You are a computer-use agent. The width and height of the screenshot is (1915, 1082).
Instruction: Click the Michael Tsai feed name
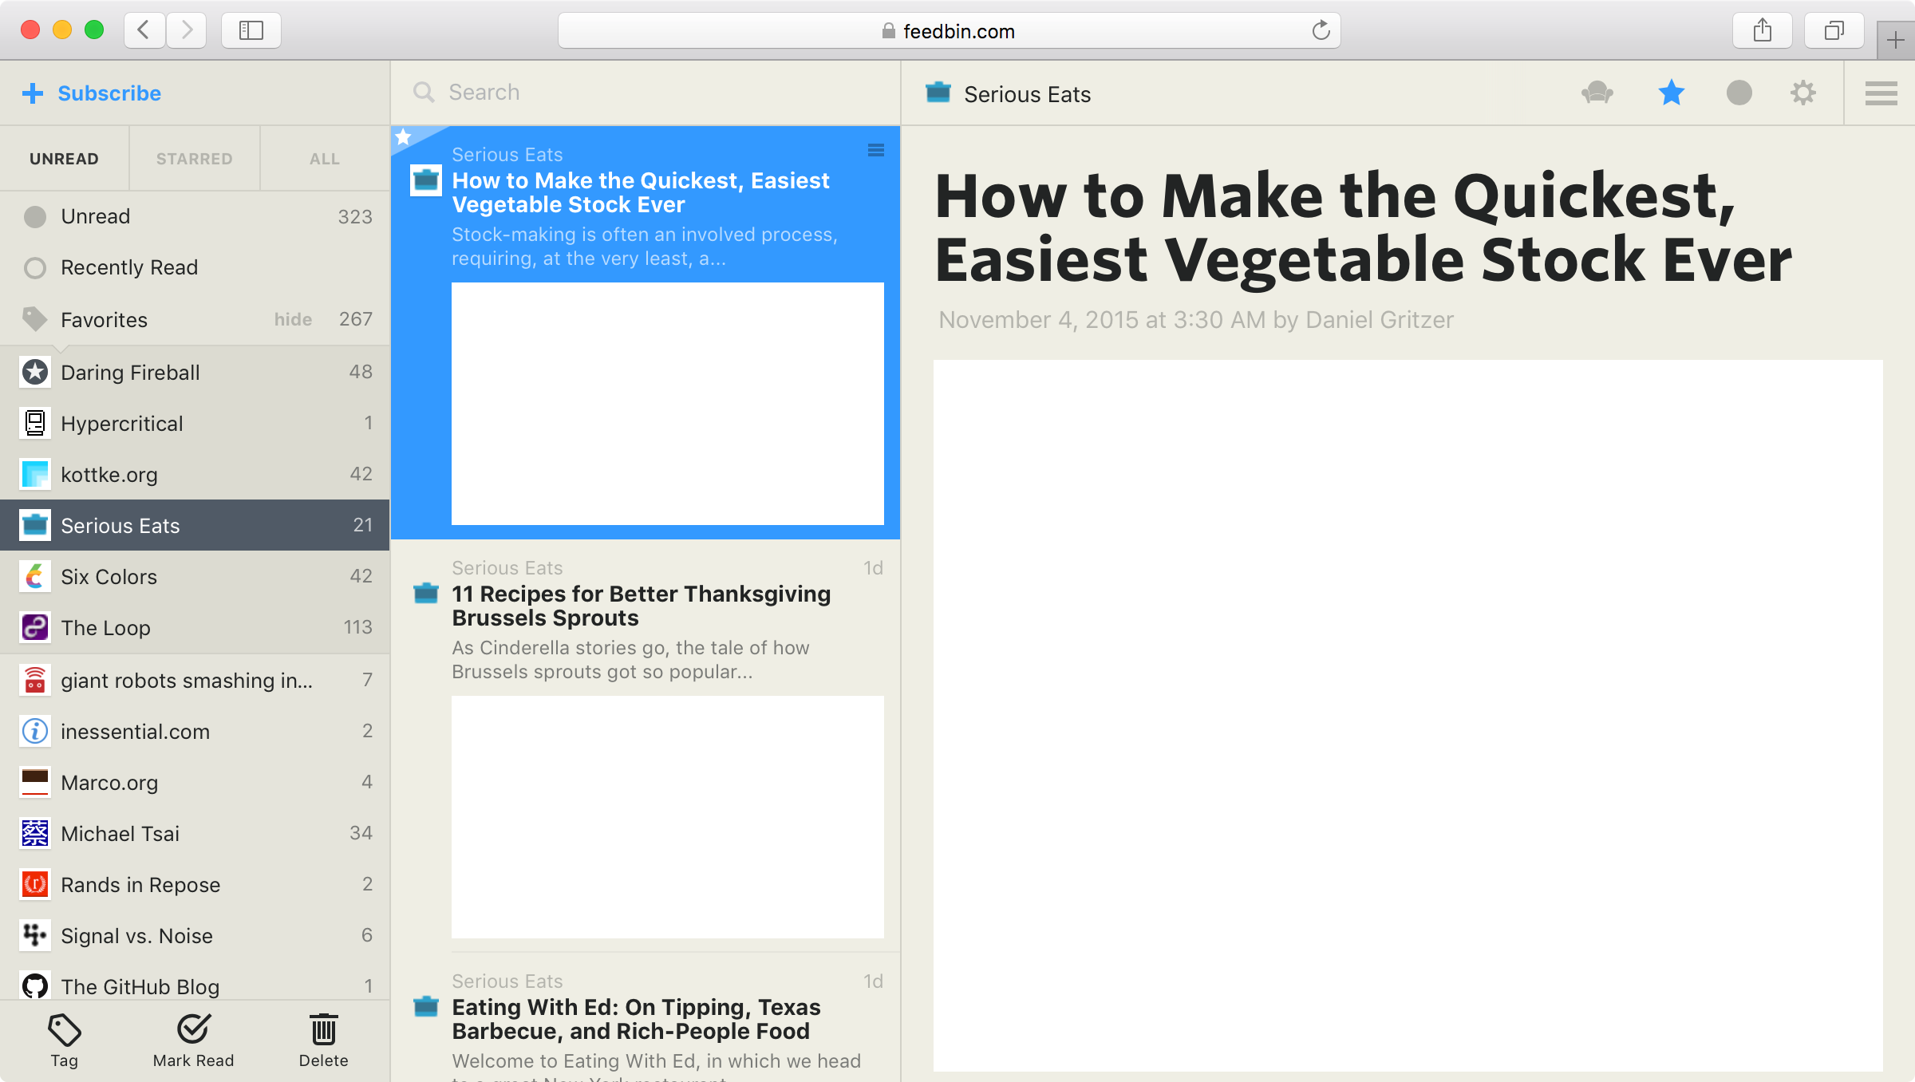coord(120,833)
